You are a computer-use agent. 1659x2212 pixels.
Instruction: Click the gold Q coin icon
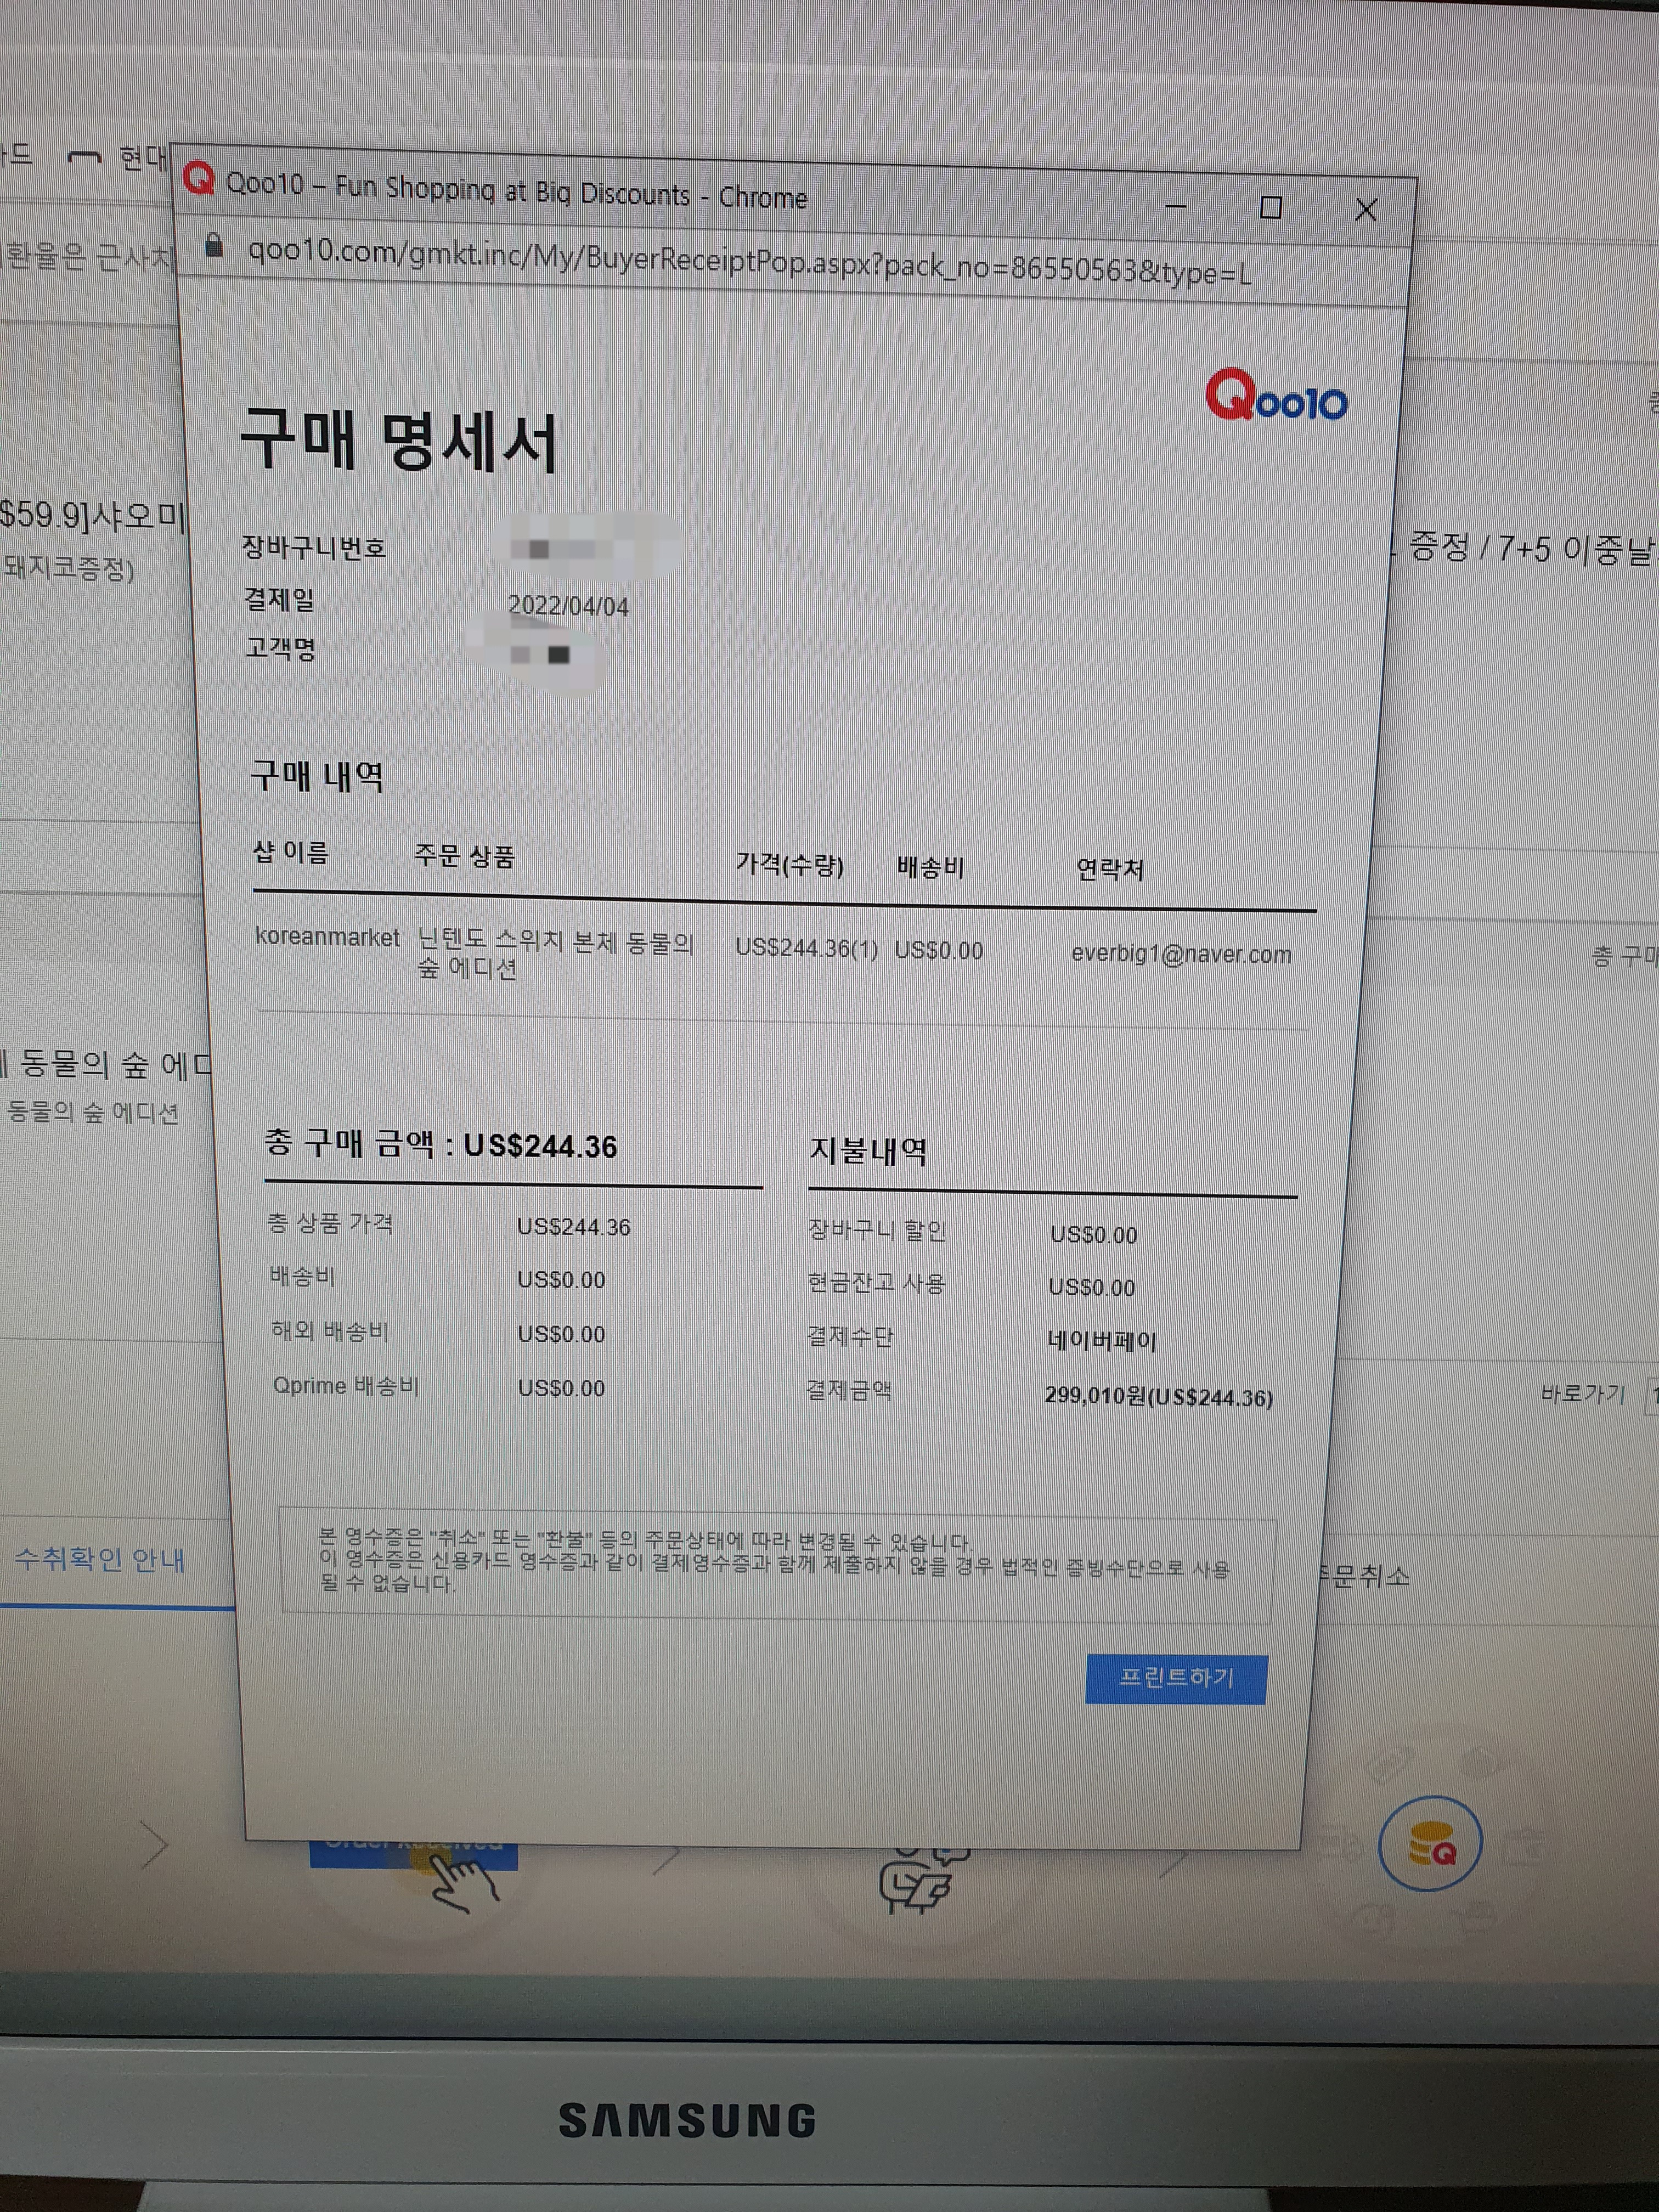pyautogui.click(x=1430, y=1845)
